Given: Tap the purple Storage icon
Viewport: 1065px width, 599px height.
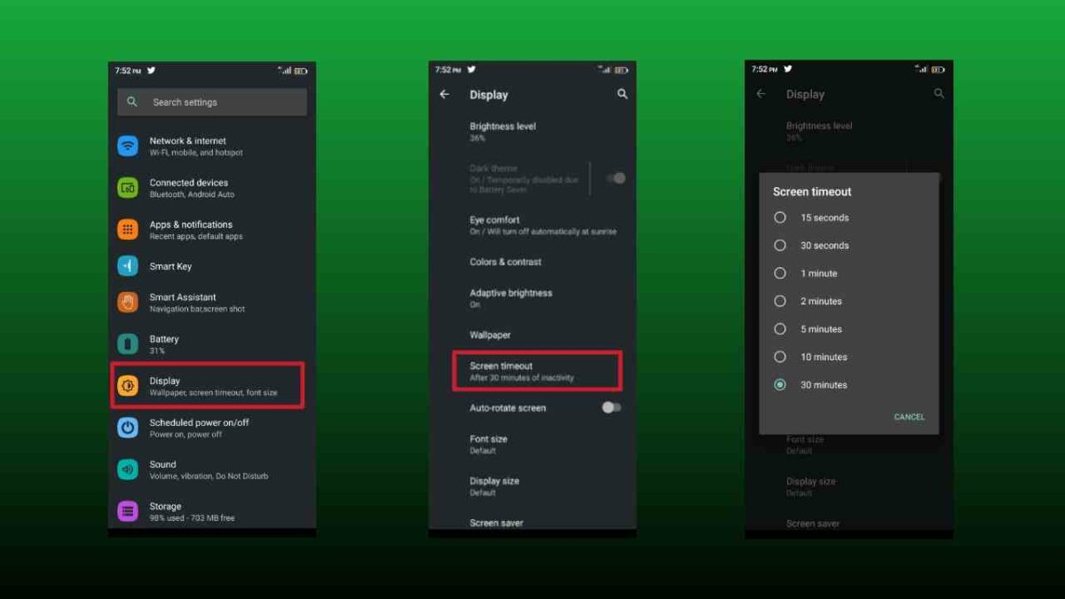Looking at the screenshot, I should [x=128, y=511].
